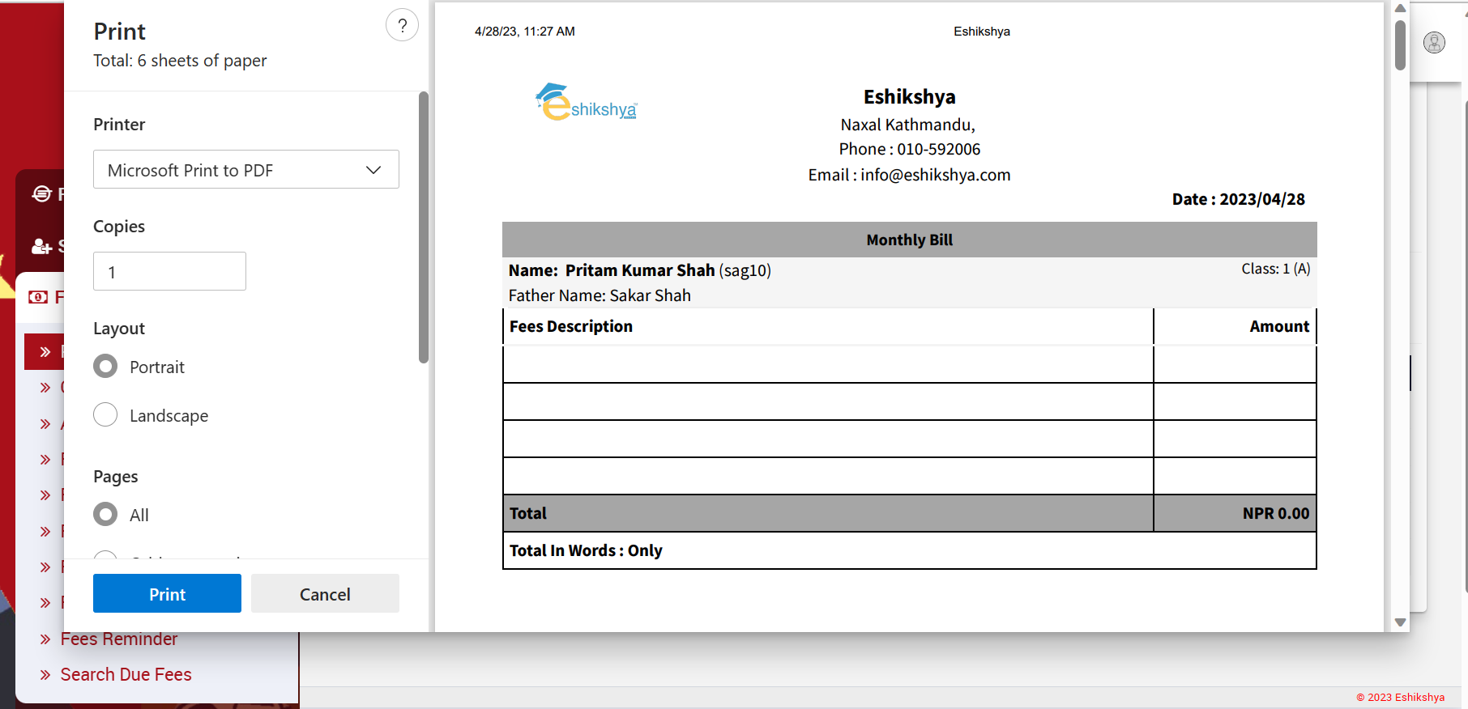Click the Eshikshya logo in bill preview
Screen dimensions: 1468x709
pyautogui.click(x=587, y=103)
